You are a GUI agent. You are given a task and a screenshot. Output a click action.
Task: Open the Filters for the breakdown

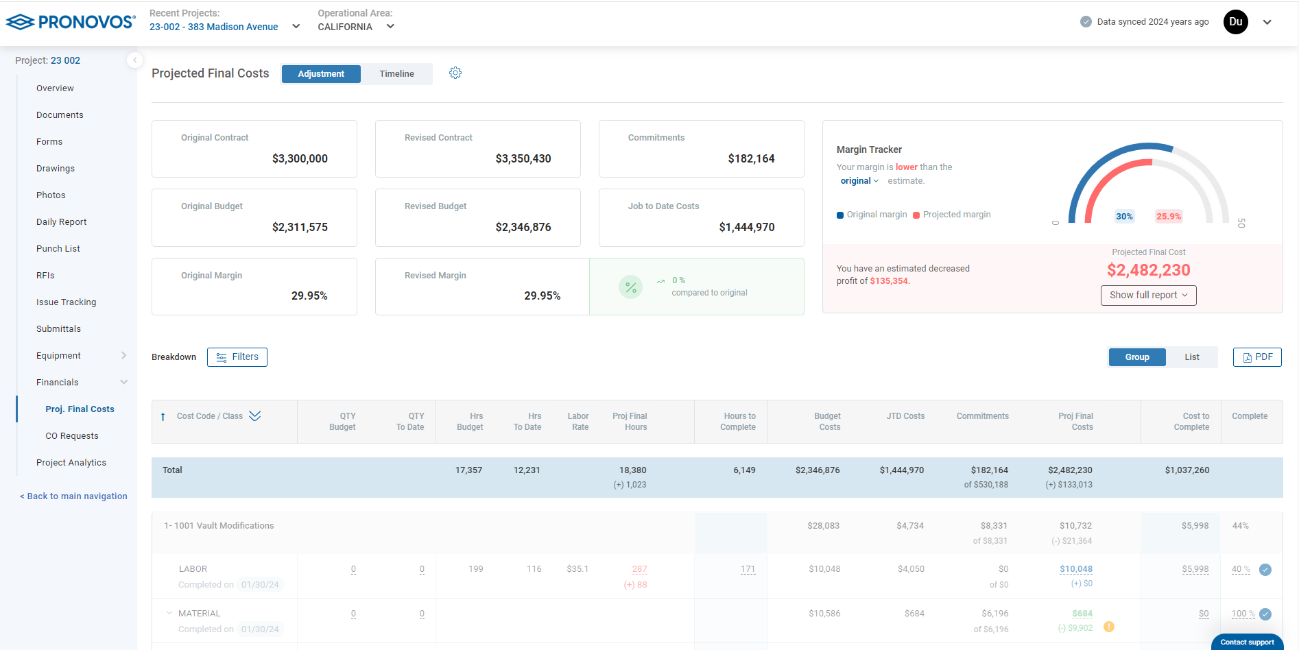click(x=237, y=357)
